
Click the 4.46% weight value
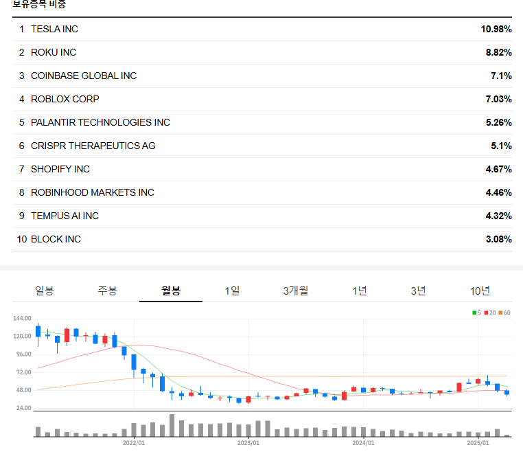point(499,192)
